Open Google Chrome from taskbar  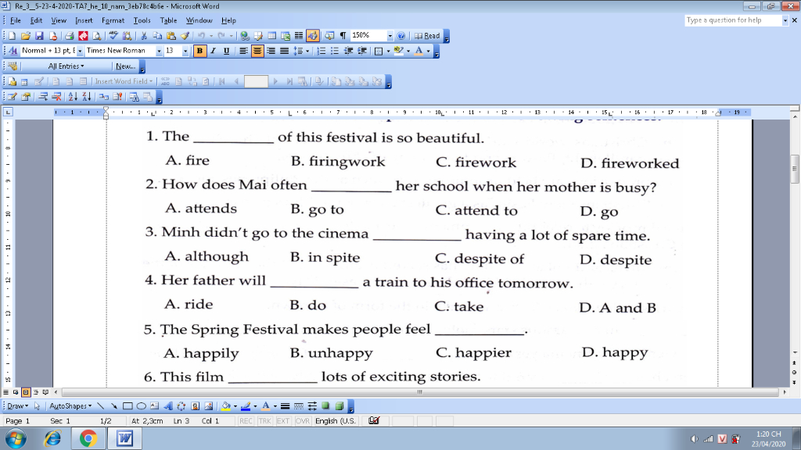88,438
